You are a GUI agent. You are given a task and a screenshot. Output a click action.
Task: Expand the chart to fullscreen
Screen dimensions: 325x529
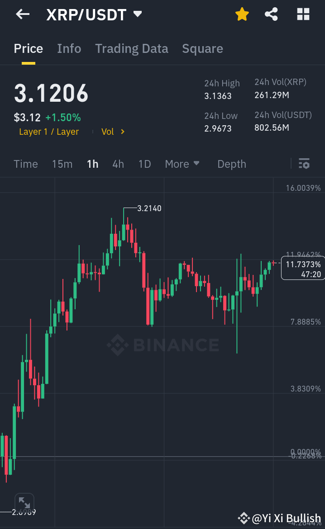pyautogui.click(x=24, y=502)
